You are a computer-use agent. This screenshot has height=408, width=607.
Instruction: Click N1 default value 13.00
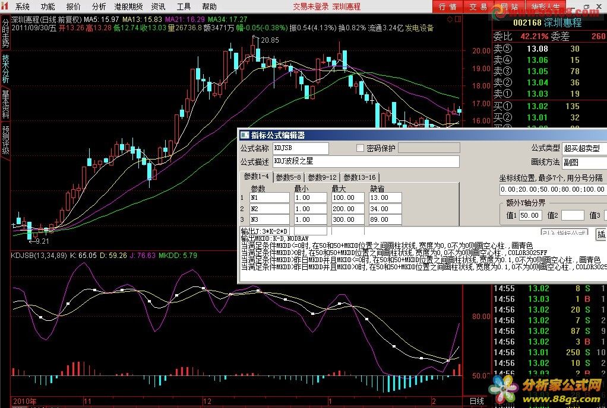tap(385, 197)
